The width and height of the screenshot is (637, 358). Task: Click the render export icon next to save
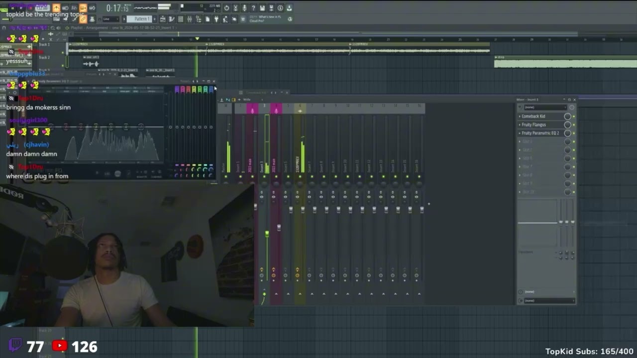[x=271, y=8]
